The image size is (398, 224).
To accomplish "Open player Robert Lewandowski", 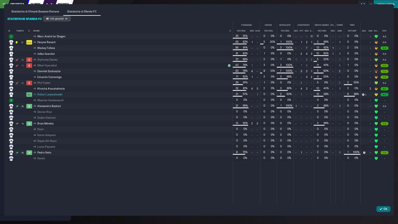I will (50, 95).
